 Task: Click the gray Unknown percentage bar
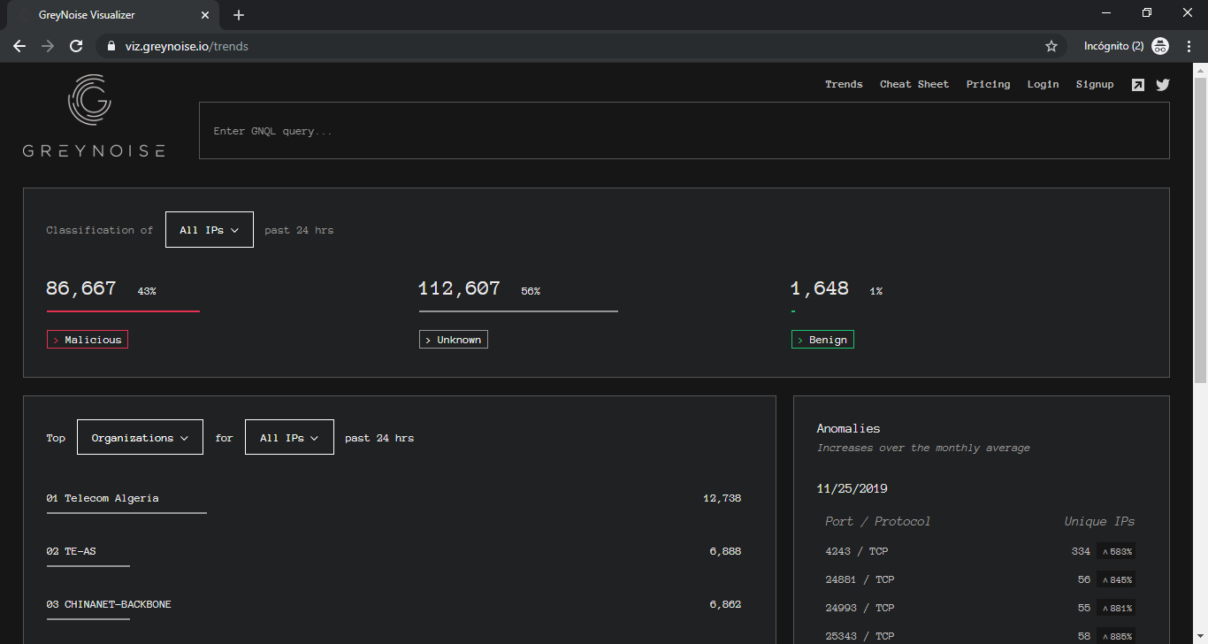pos(518,311)
